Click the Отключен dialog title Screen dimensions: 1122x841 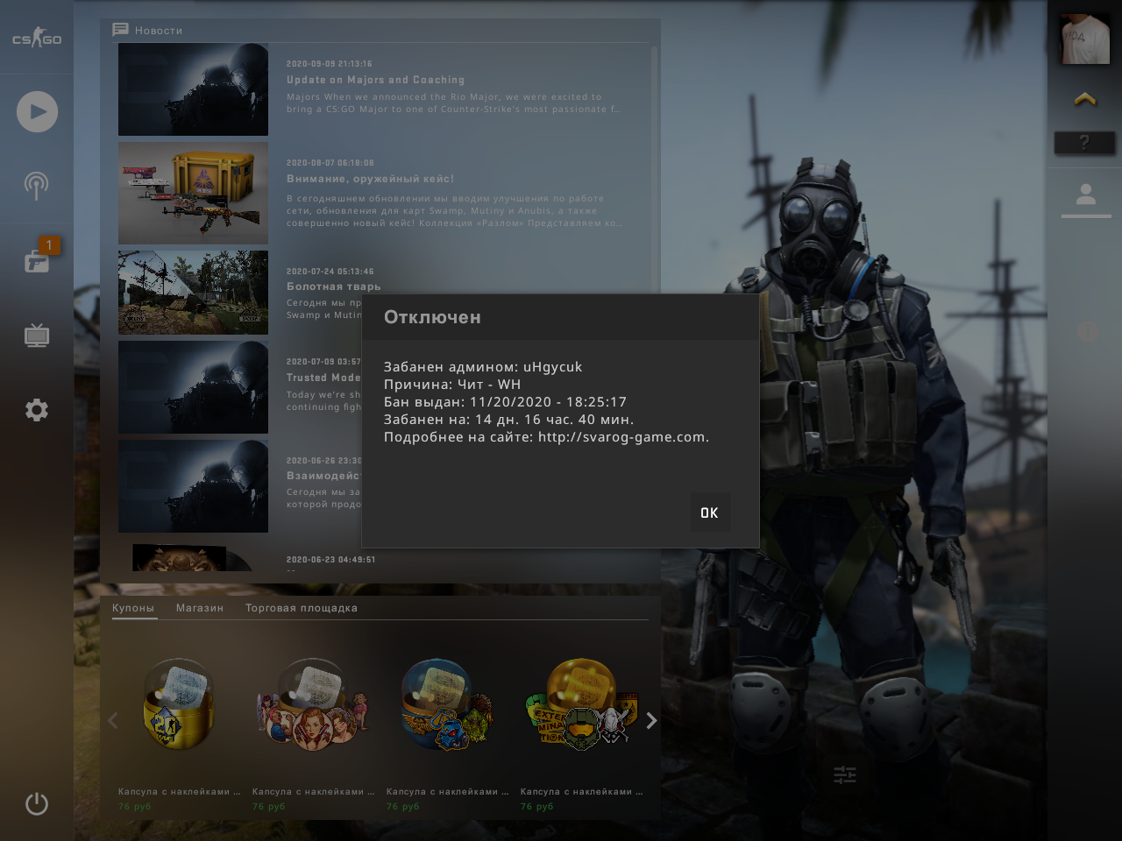tap(432, 317)
